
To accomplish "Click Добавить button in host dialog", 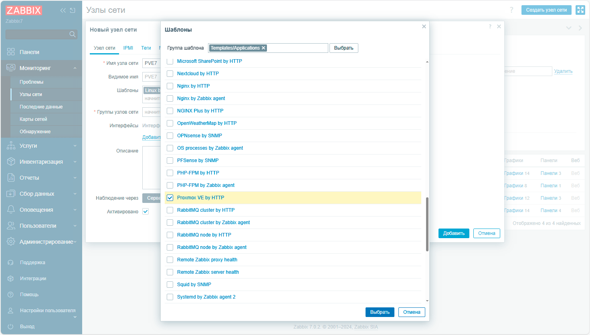I will (x=454, y=233).
